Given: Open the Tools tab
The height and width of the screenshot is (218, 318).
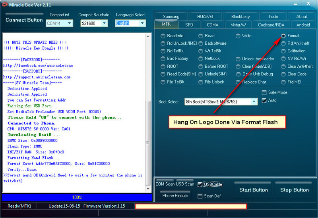Looking at the screenshot, I should tap(273, 16).
